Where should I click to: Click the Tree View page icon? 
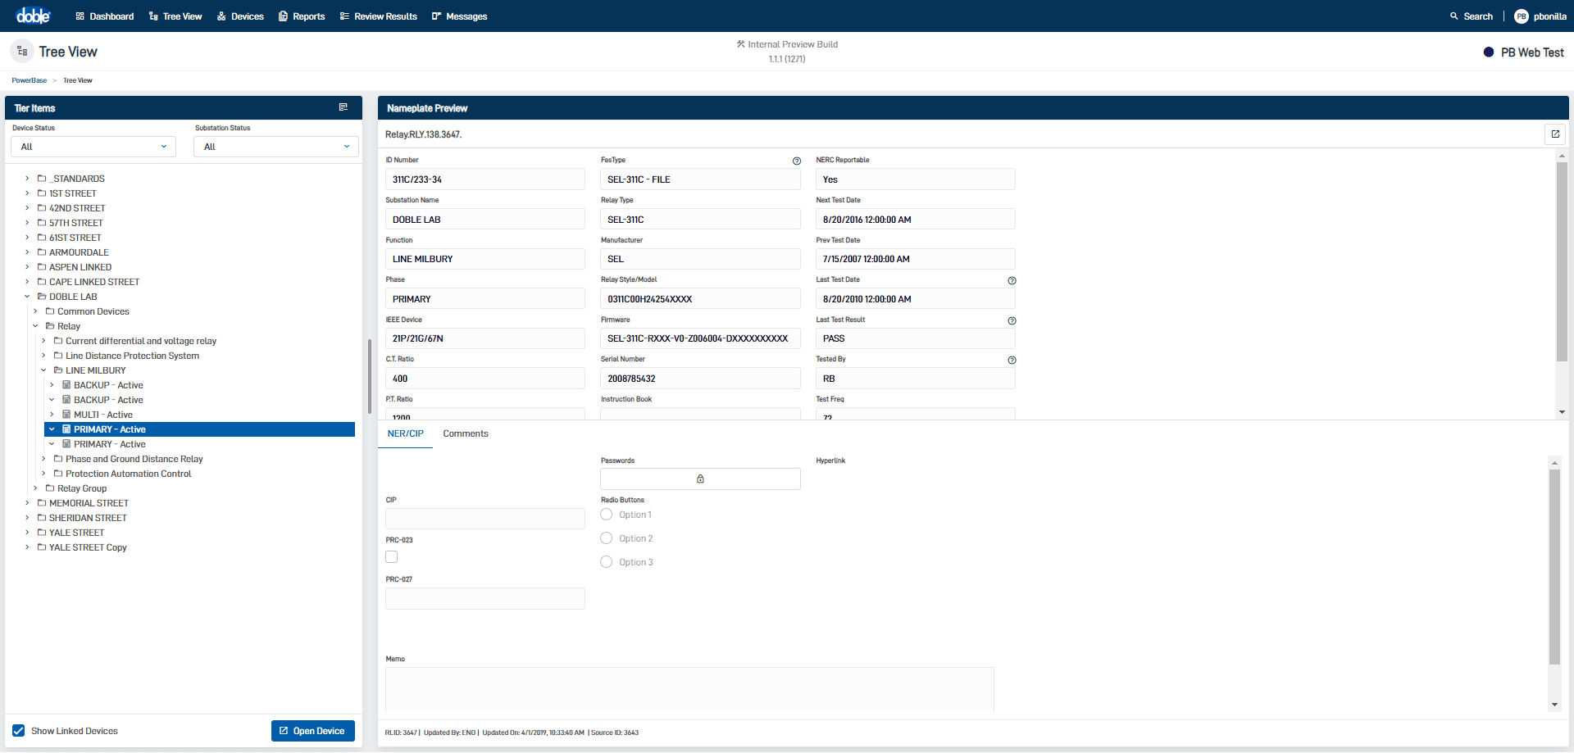(22, 52)
